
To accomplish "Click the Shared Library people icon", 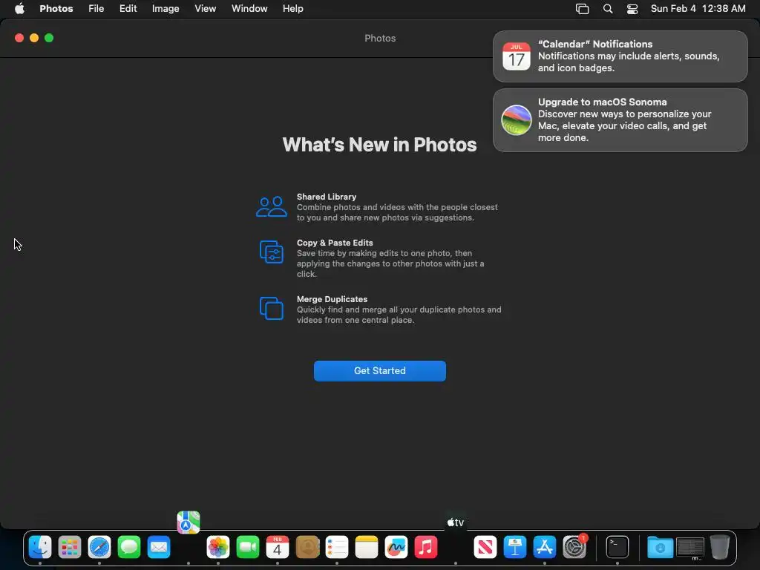I will (x=272, y=207).
